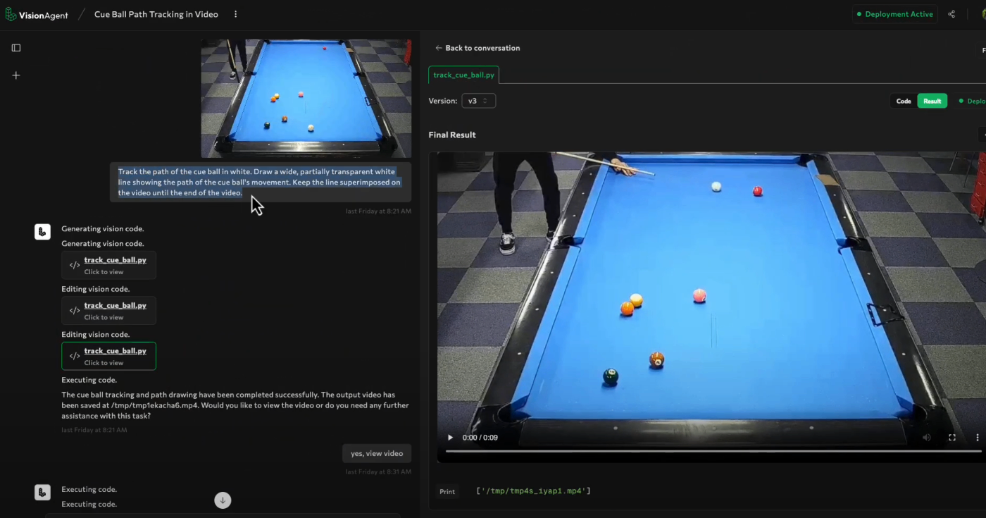This screenshot has width=986, height=518.
Task: Enter fullscreen on the result video
Action: (952, 438)
